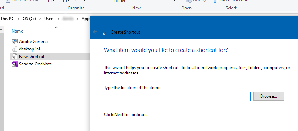Expand the Move to dropdown arrow
The width and height of the screenshot is (298, 131).
54,1
